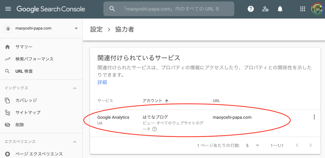Click the search magnifier icon in URL bar
This screenshot has width=325, height=158.
coord(112,9)
